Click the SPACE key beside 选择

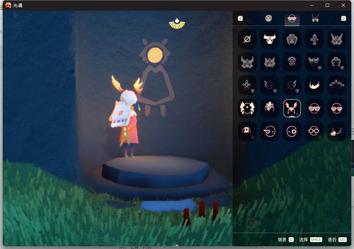click(x=316, y=240)
